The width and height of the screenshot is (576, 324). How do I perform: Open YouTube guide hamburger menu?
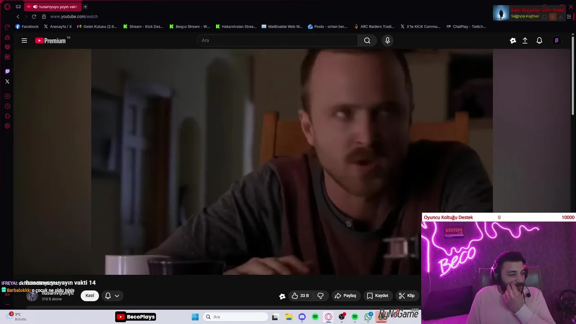24,40
